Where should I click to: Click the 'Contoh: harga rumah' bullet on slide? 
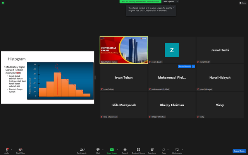point(15,90)
